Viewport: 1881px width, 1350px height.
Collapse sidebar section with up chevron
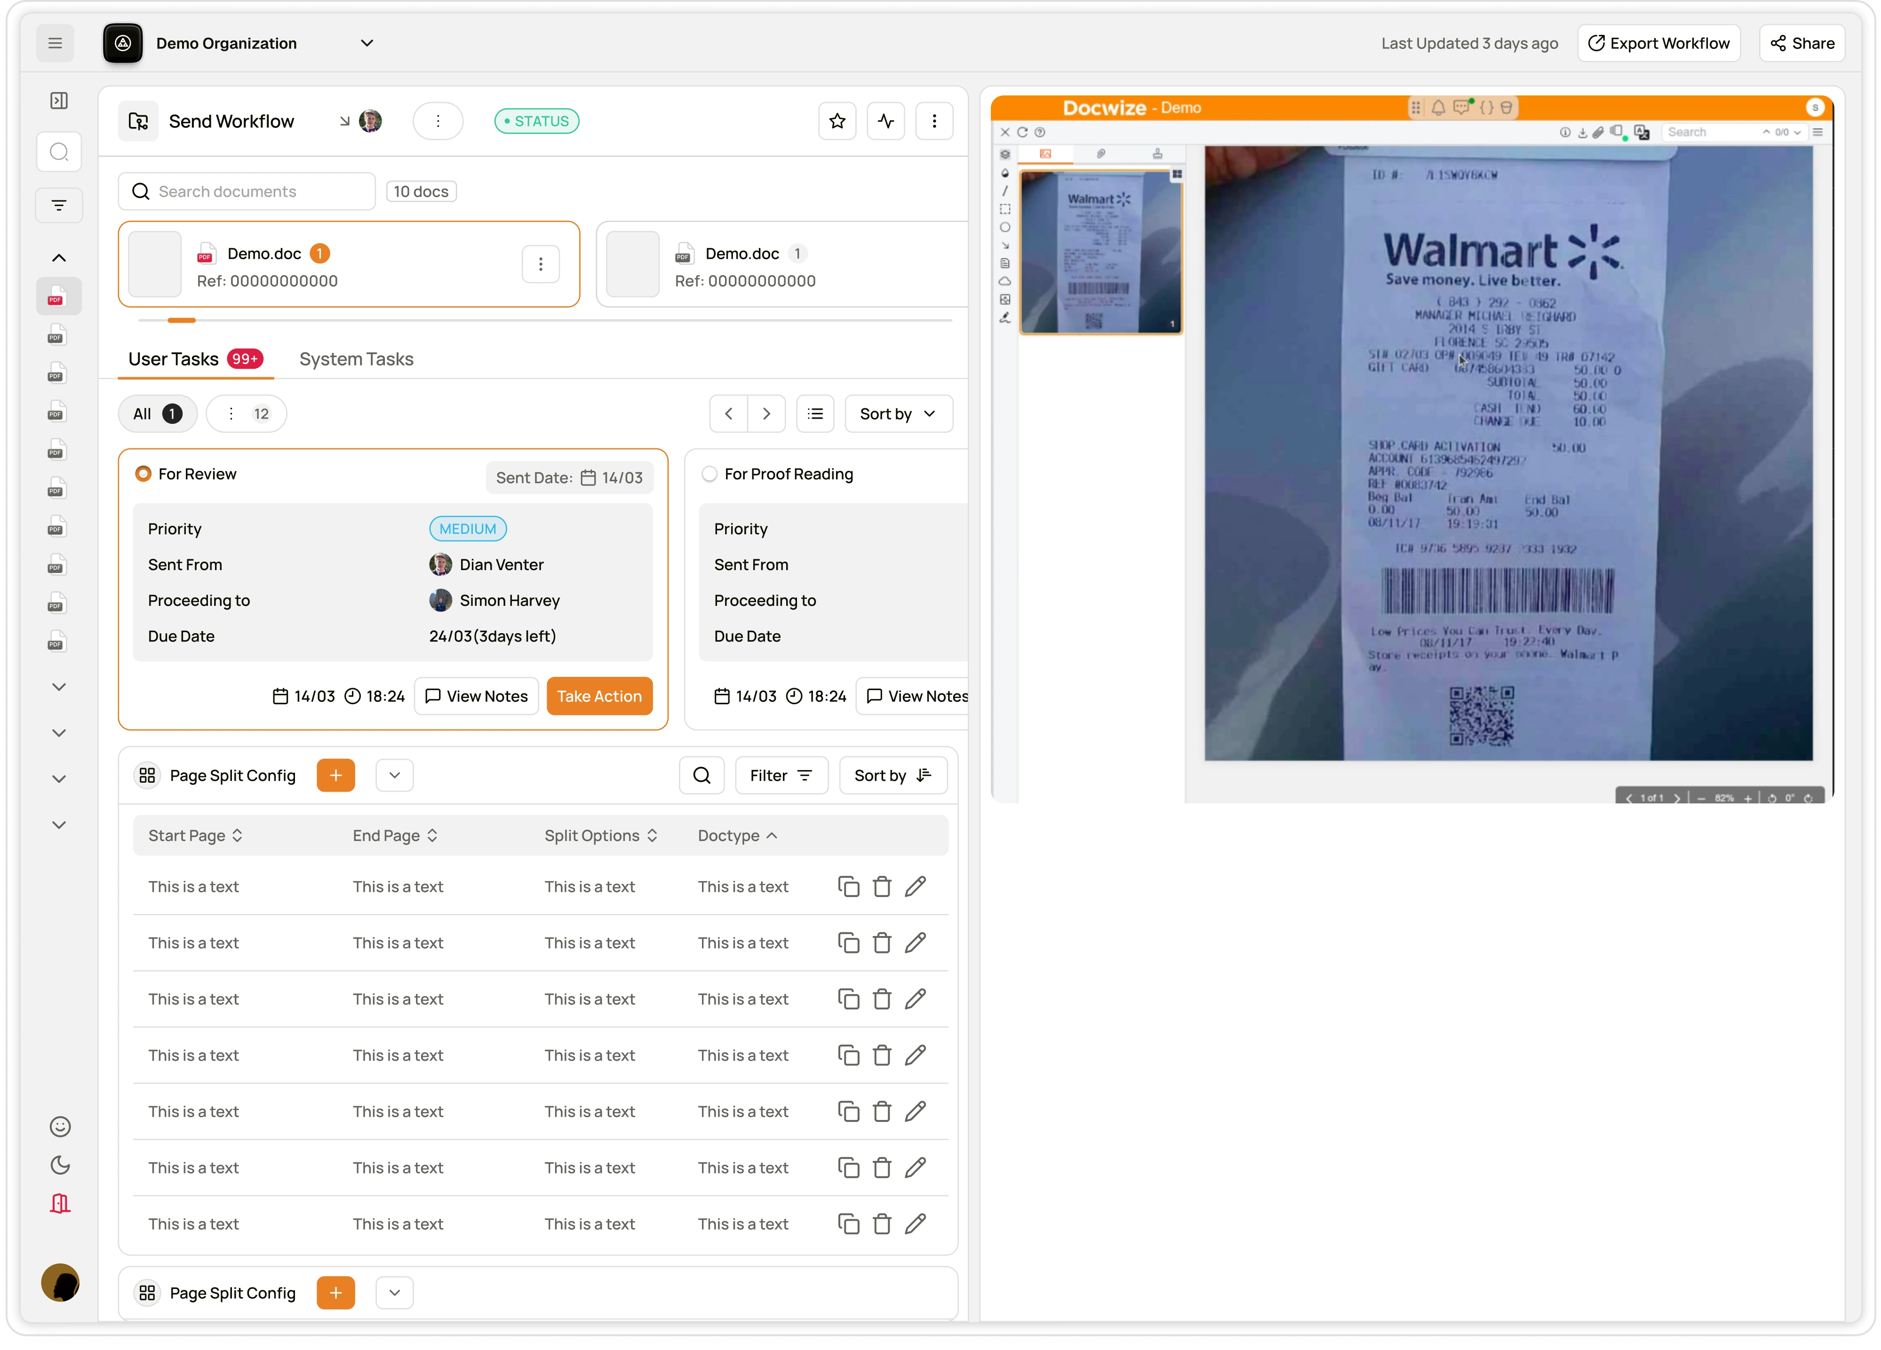59,258
